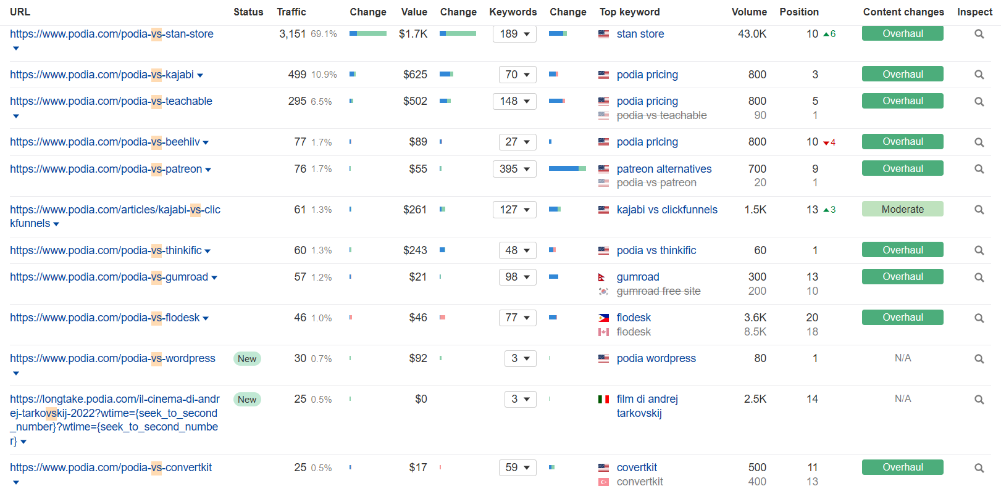Click the kajabi vs clickfunnels keyword
Image resolution: width=1001 pixels, height=494 pixels.
coord(667,210)
